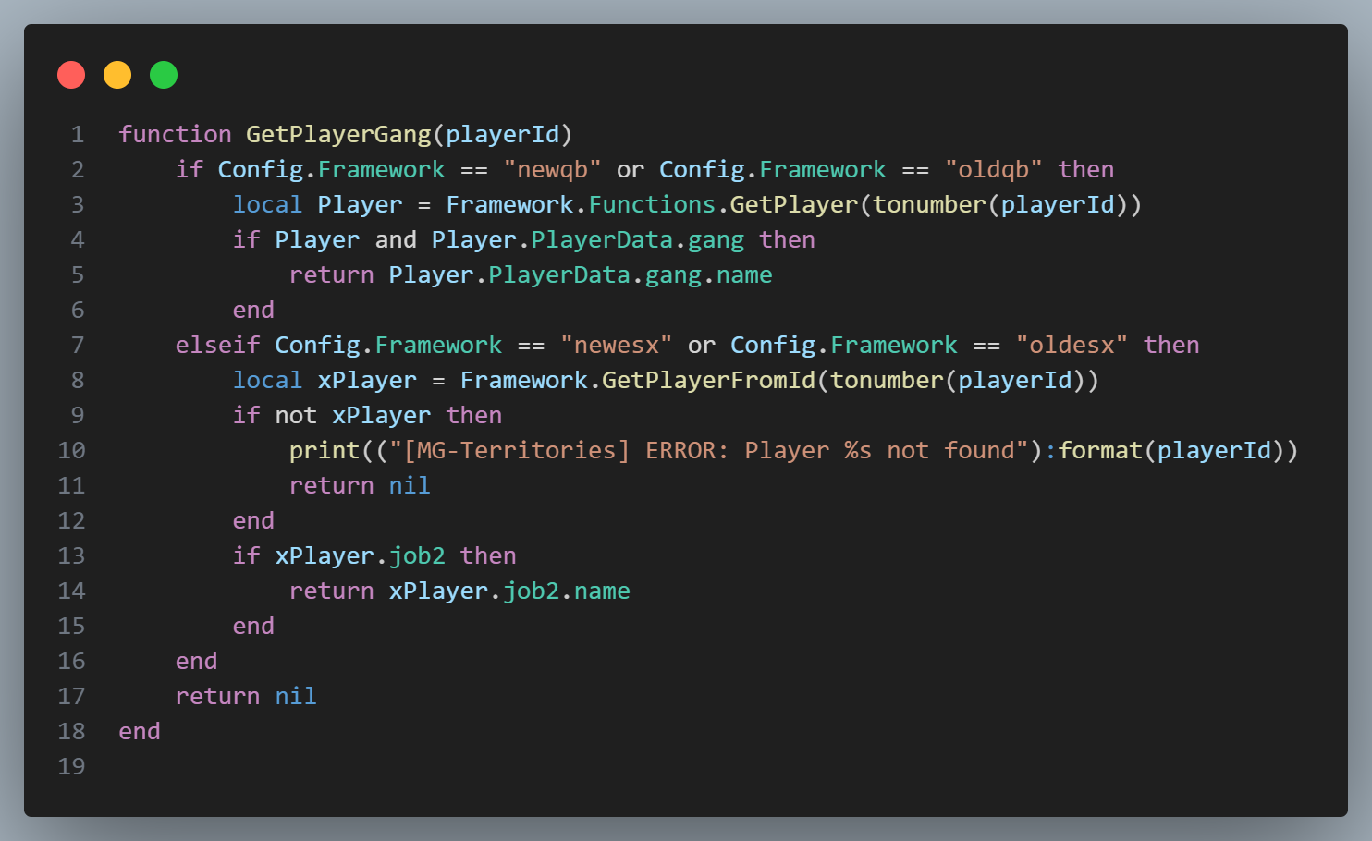Click the "newesx" string literal

616,346
